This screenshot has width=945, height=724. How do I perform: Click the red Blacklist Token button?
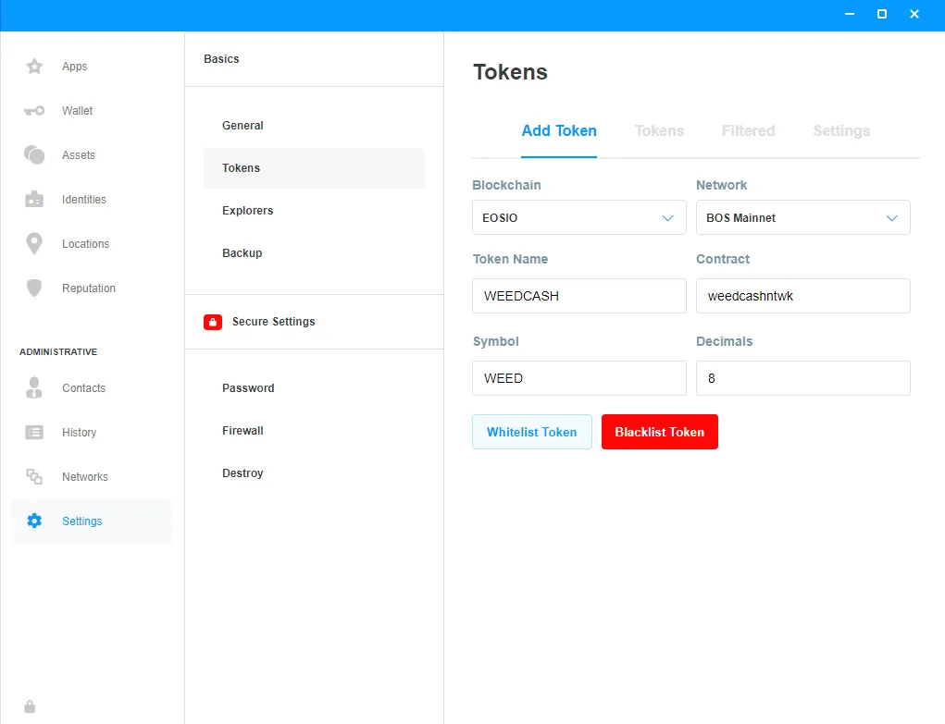(x=659, y=432)
